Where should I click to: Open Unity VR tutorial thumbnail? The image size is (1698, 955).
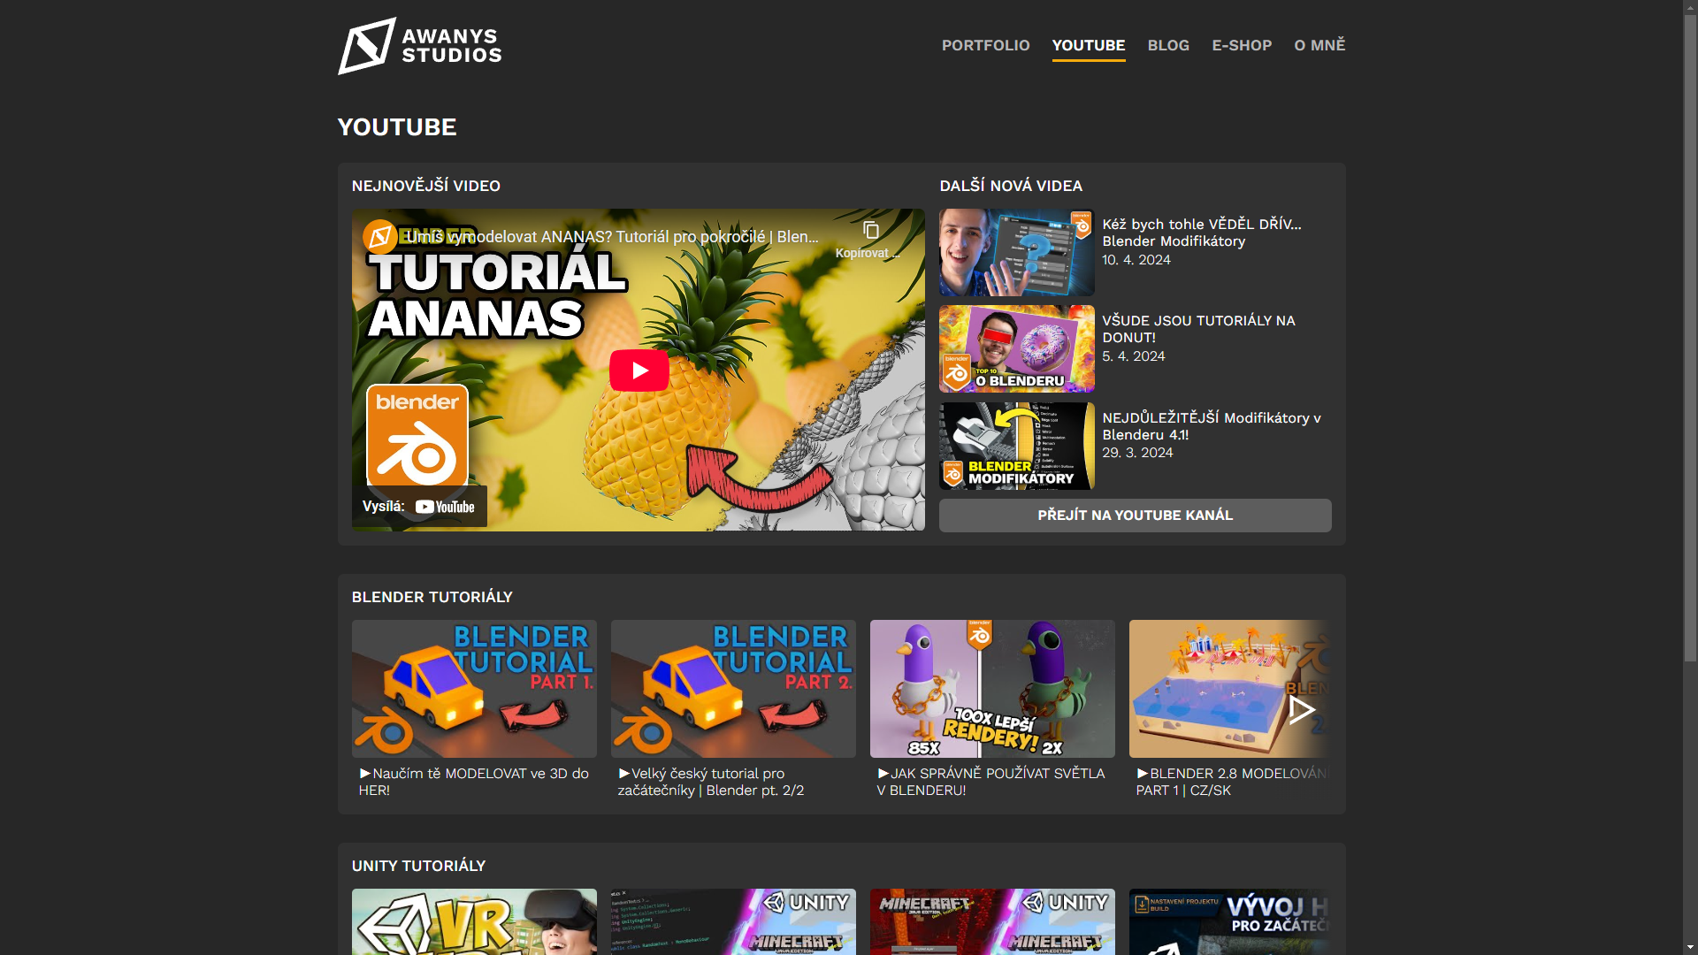[x=474, y=921]
